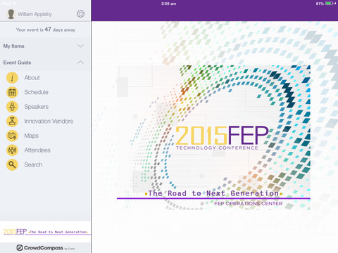Open the Attendees group icon
The height and width of the screenshot is (253, 338).
point(12,150)
